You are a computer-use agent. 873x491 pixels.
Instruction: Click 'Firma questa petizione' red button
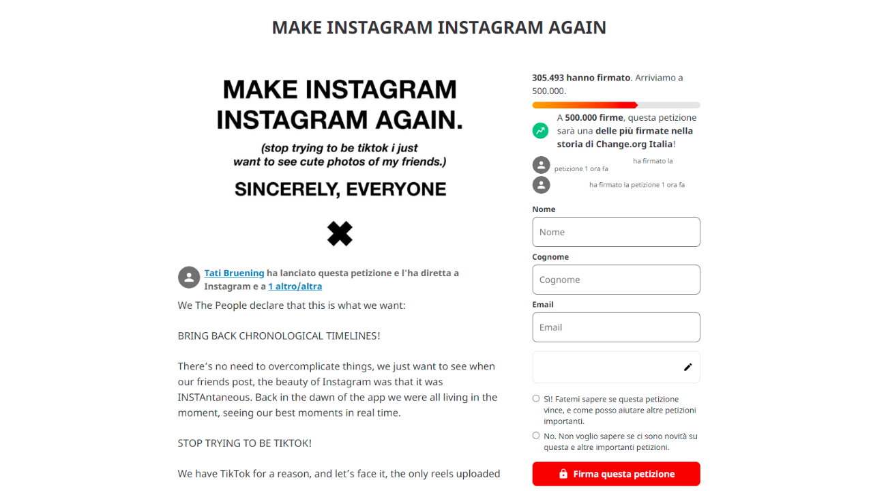click(617, 474)
